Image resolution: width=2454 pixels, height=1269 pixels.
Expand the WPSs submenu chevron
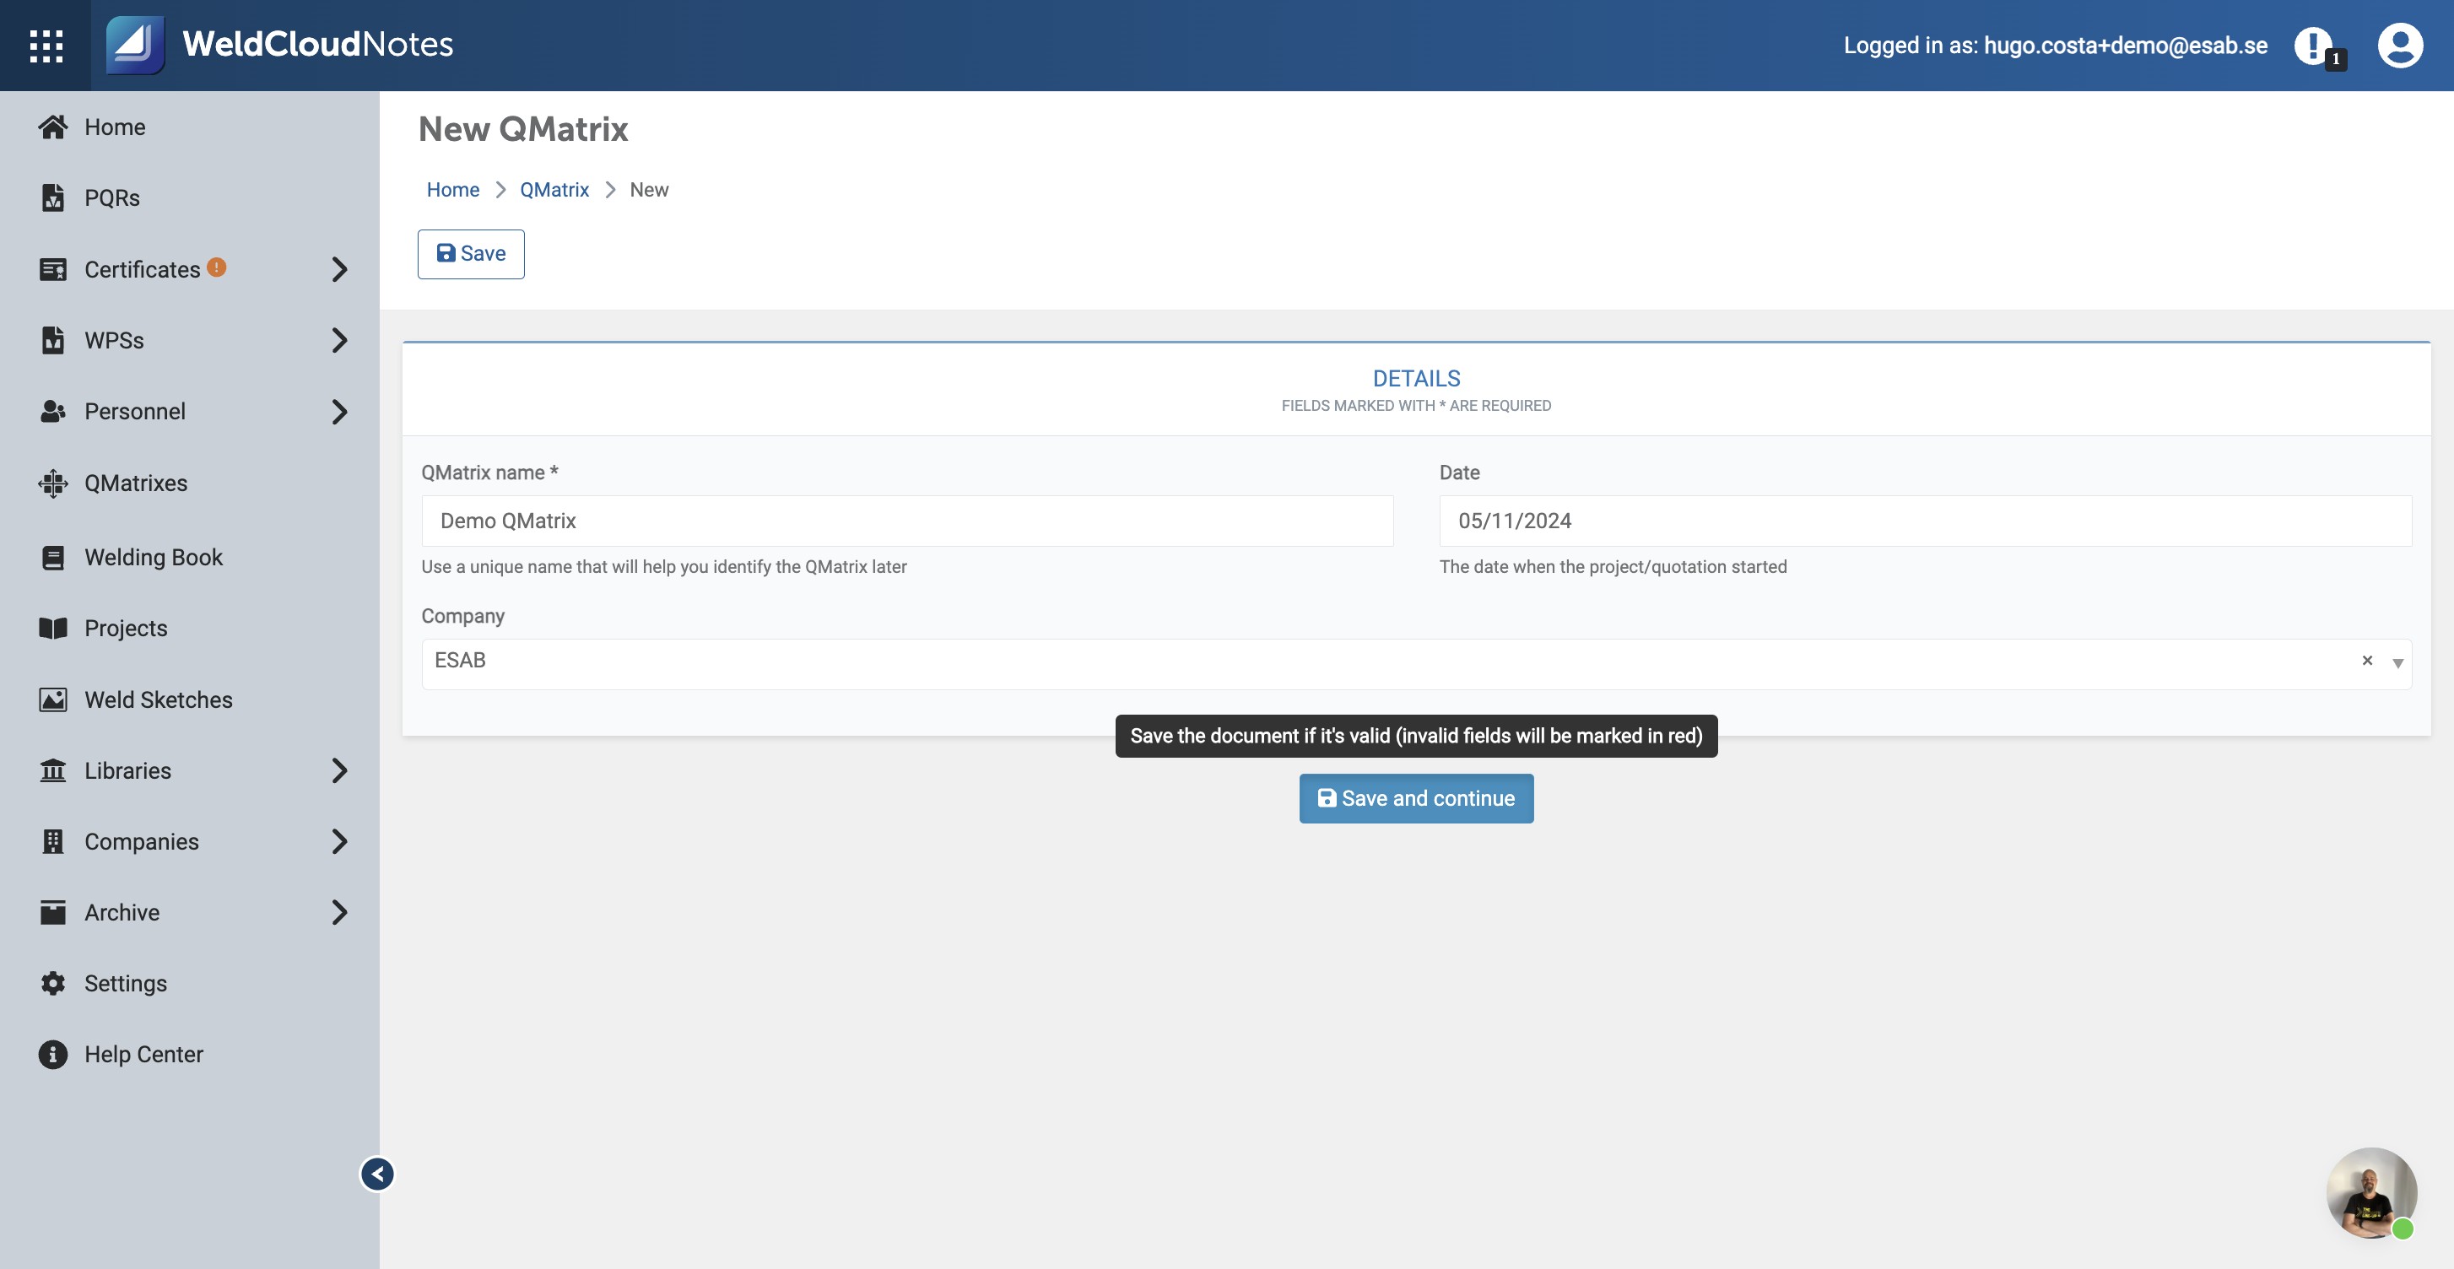tap(340, 340)
